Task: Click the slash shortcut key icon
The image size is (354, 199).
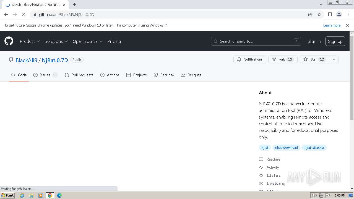Action: (296, 41)
